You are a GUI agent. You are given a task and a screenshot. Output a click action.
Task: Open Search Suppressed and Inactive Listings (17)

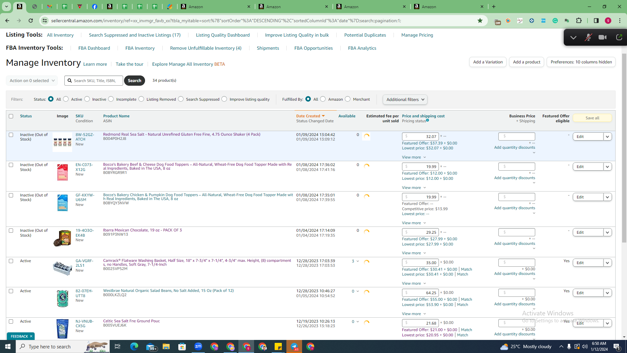pos(135,35)
